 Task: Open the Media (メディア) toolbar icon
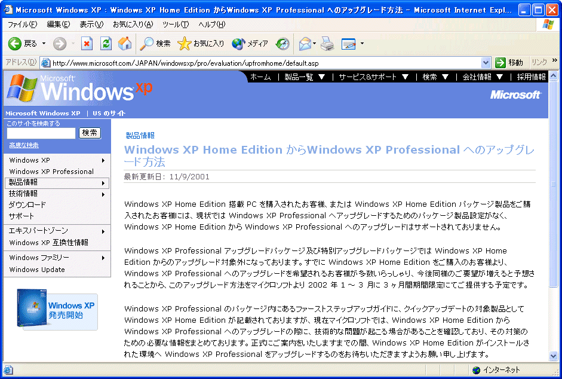pos(238,44)
